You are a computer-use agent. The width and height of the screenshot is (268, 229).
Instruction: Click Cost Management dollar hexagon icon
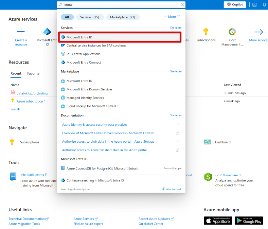pos(208,177)
